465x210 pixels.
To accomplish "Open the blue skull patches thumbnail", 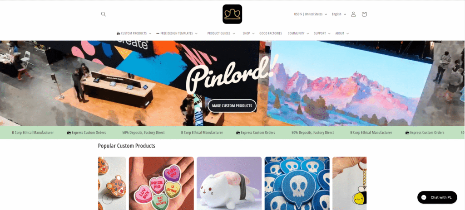I will 297,183.
